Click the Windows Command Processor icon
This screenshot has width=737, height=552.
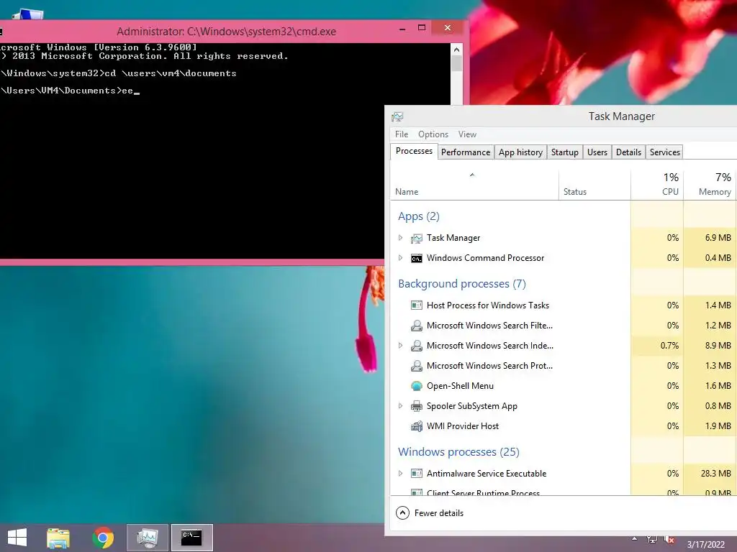coord(417,259)
